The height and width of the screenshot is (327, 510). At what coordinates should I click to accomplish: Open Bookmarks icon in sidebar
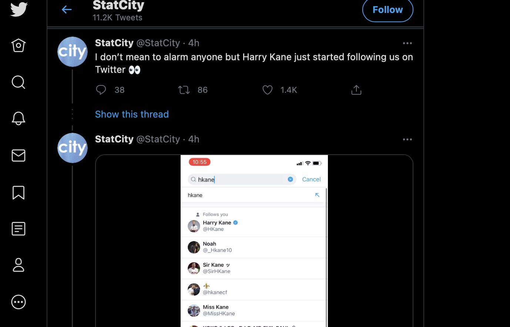[x=19, y=192]
